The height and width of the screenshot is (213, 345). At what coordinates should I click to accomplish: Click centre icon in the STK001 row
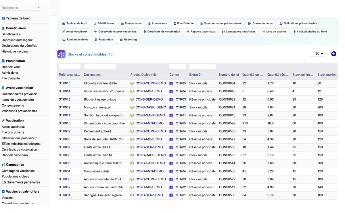click(x=171, y=195)
